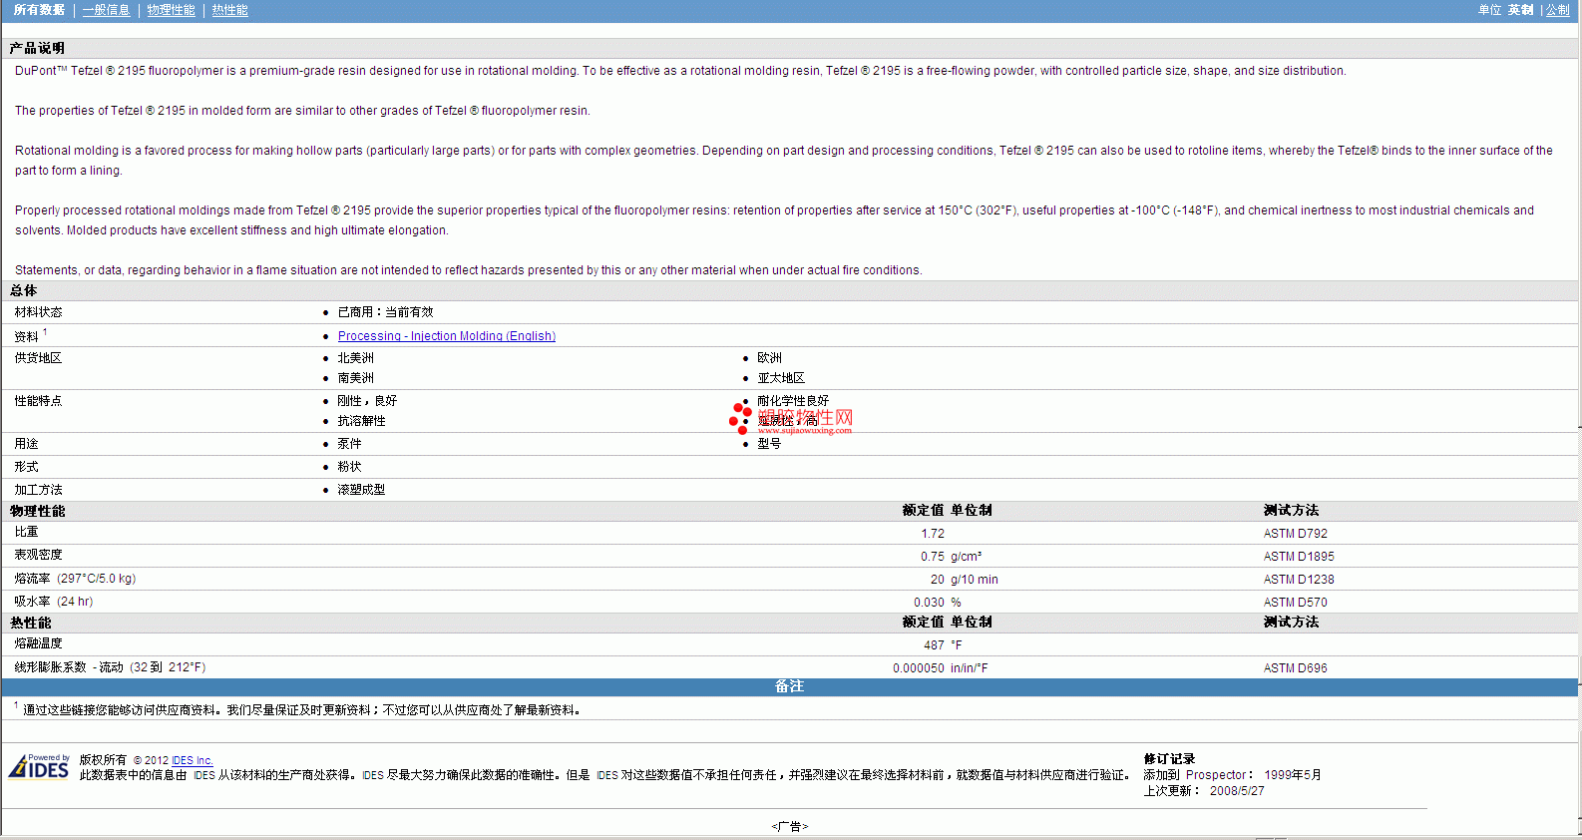Select the 北美洲 region entry
The height and width of the screenshot is (840, 1582).
tap(355, 358)
